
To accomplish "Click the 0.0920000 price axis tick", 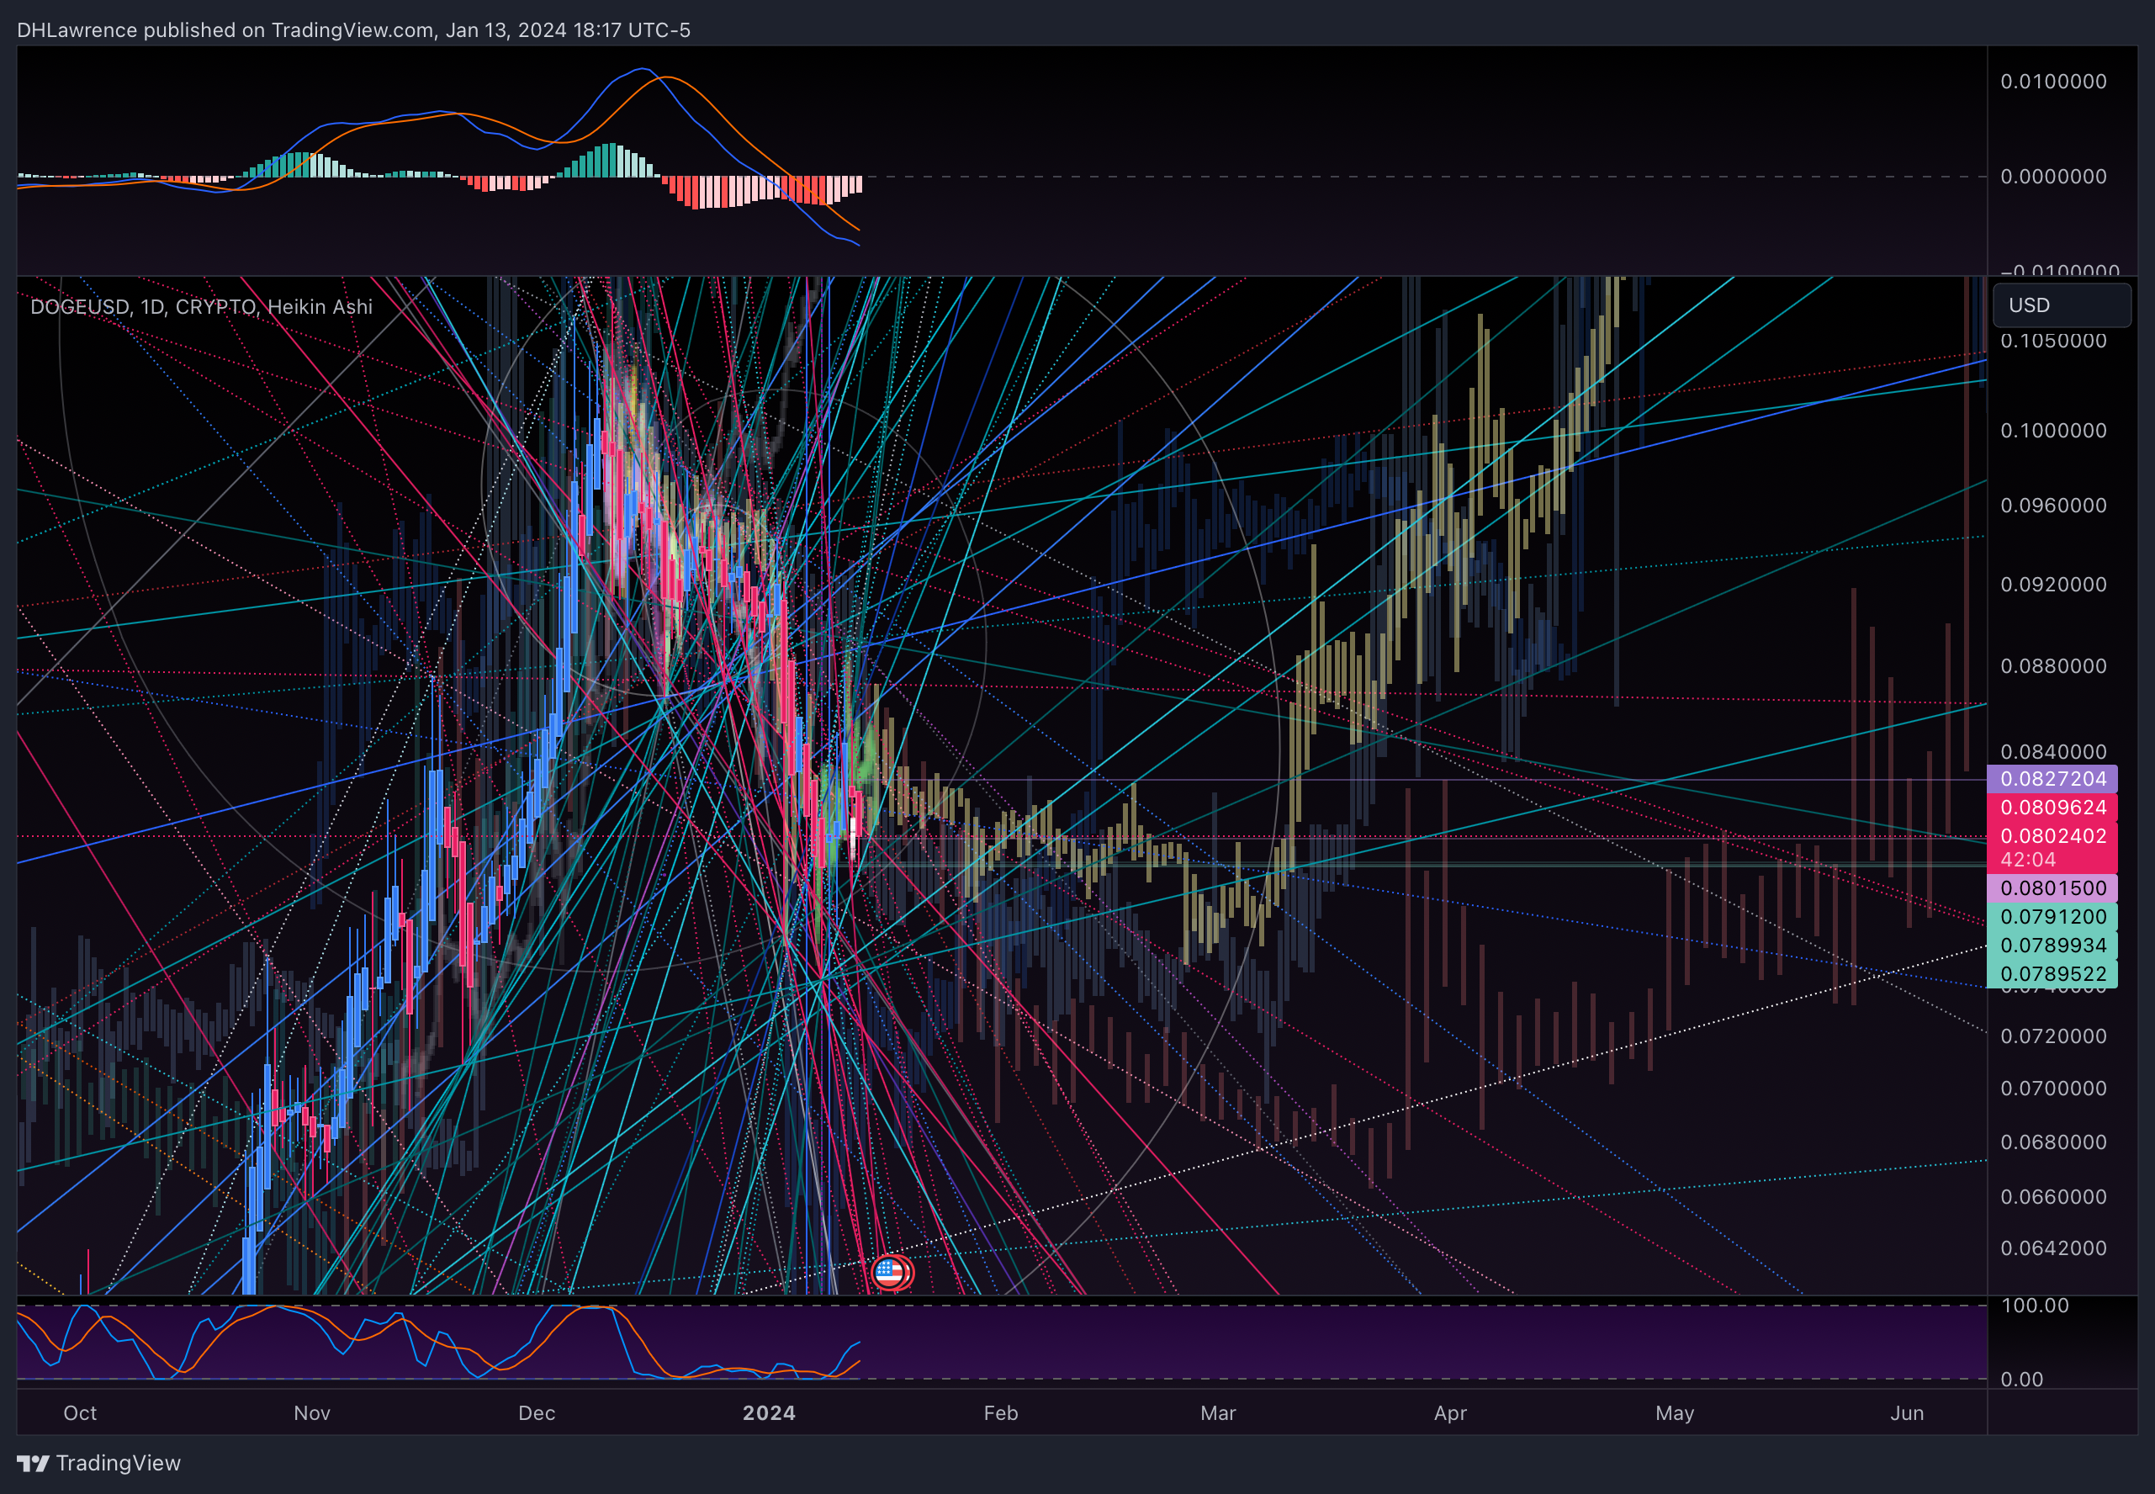I will coord(2053,584).
